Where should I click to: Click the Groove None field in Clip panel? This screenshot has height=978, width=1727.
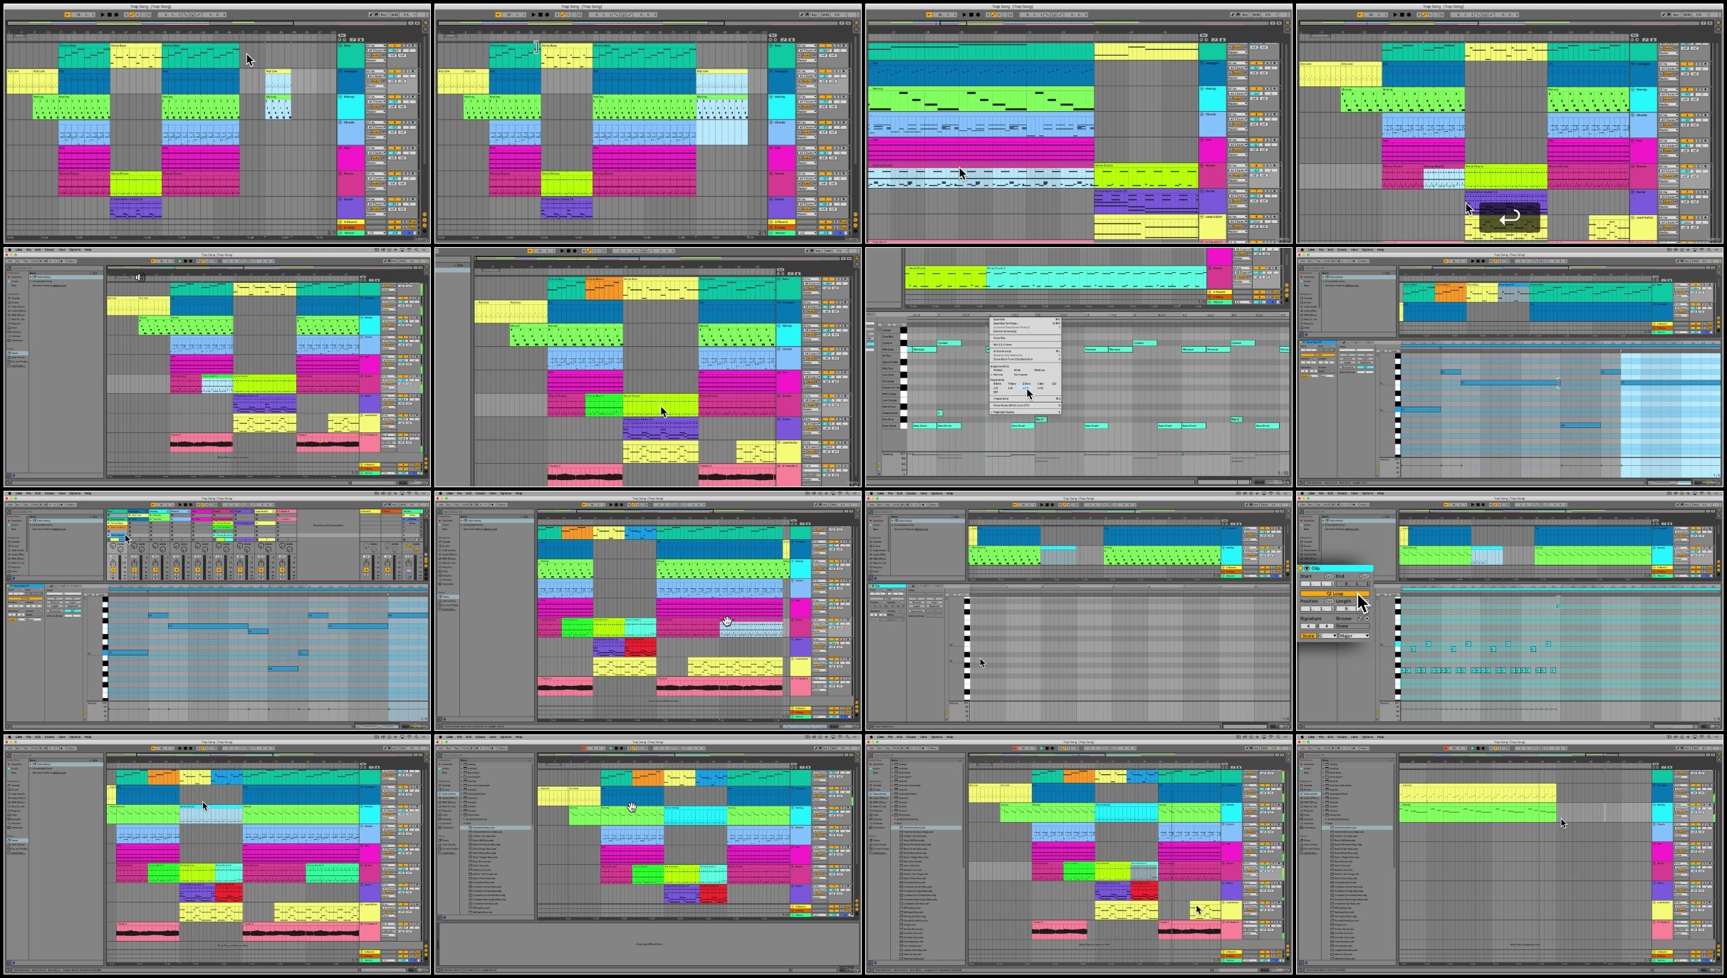click(1352, 626)
